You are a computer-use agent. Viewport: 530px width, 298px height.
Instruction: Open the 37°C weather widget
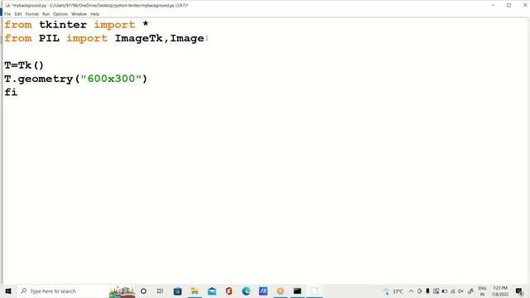click(393, 291)
